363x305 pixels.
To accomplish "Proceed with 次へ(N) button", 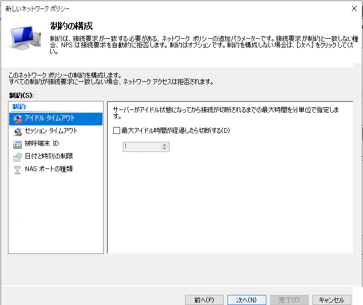I will click(x=247, y=300).
